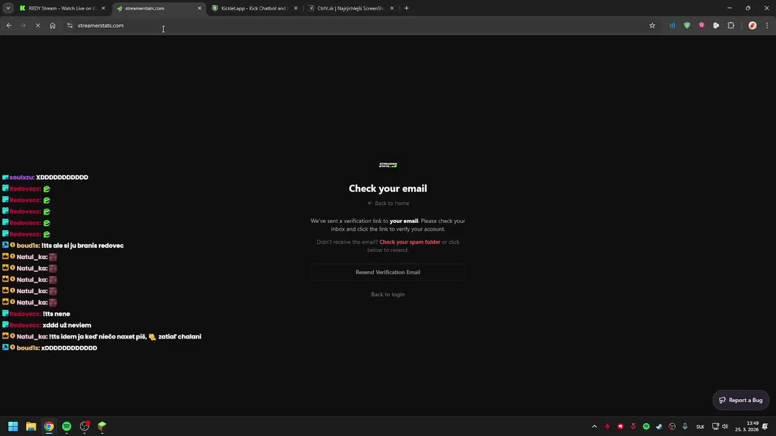Bookmark this page with the star icon
Viewport: 776px width, 436px height.
652,25
